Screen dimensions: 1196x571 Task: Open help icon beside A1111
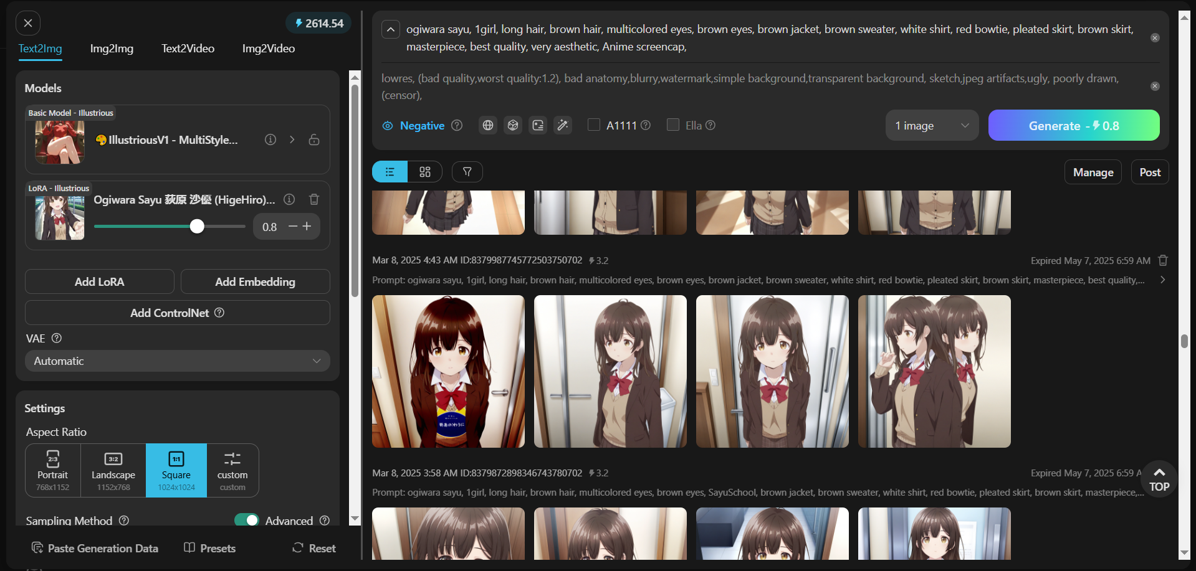click(646, 125)
